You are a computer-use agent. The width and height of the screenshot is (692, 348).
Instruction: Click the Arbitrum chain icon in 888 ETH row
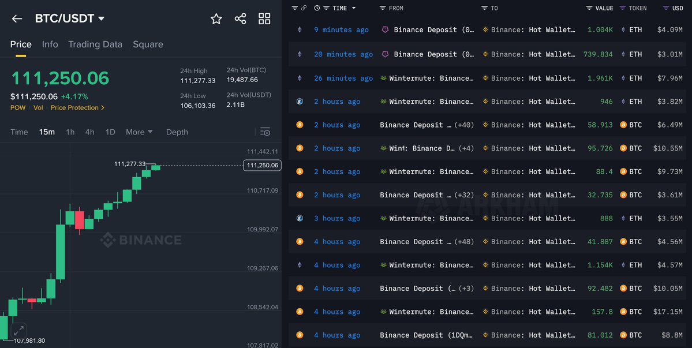point(300,218)
